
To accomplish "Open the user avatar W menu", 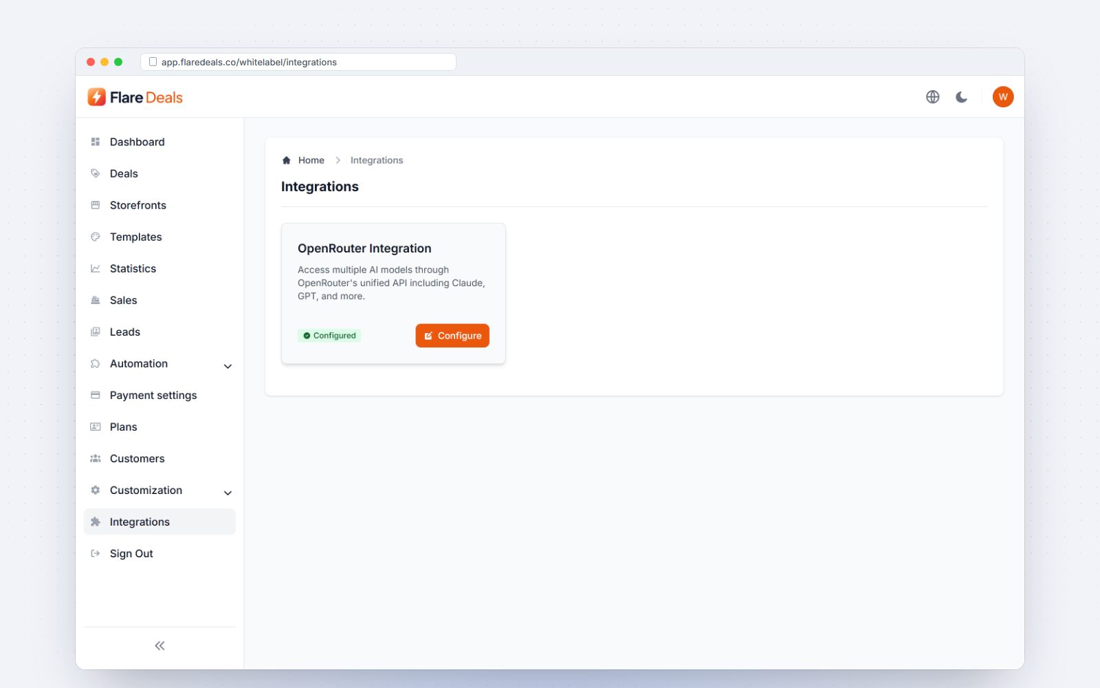I will click(1003, 97).
